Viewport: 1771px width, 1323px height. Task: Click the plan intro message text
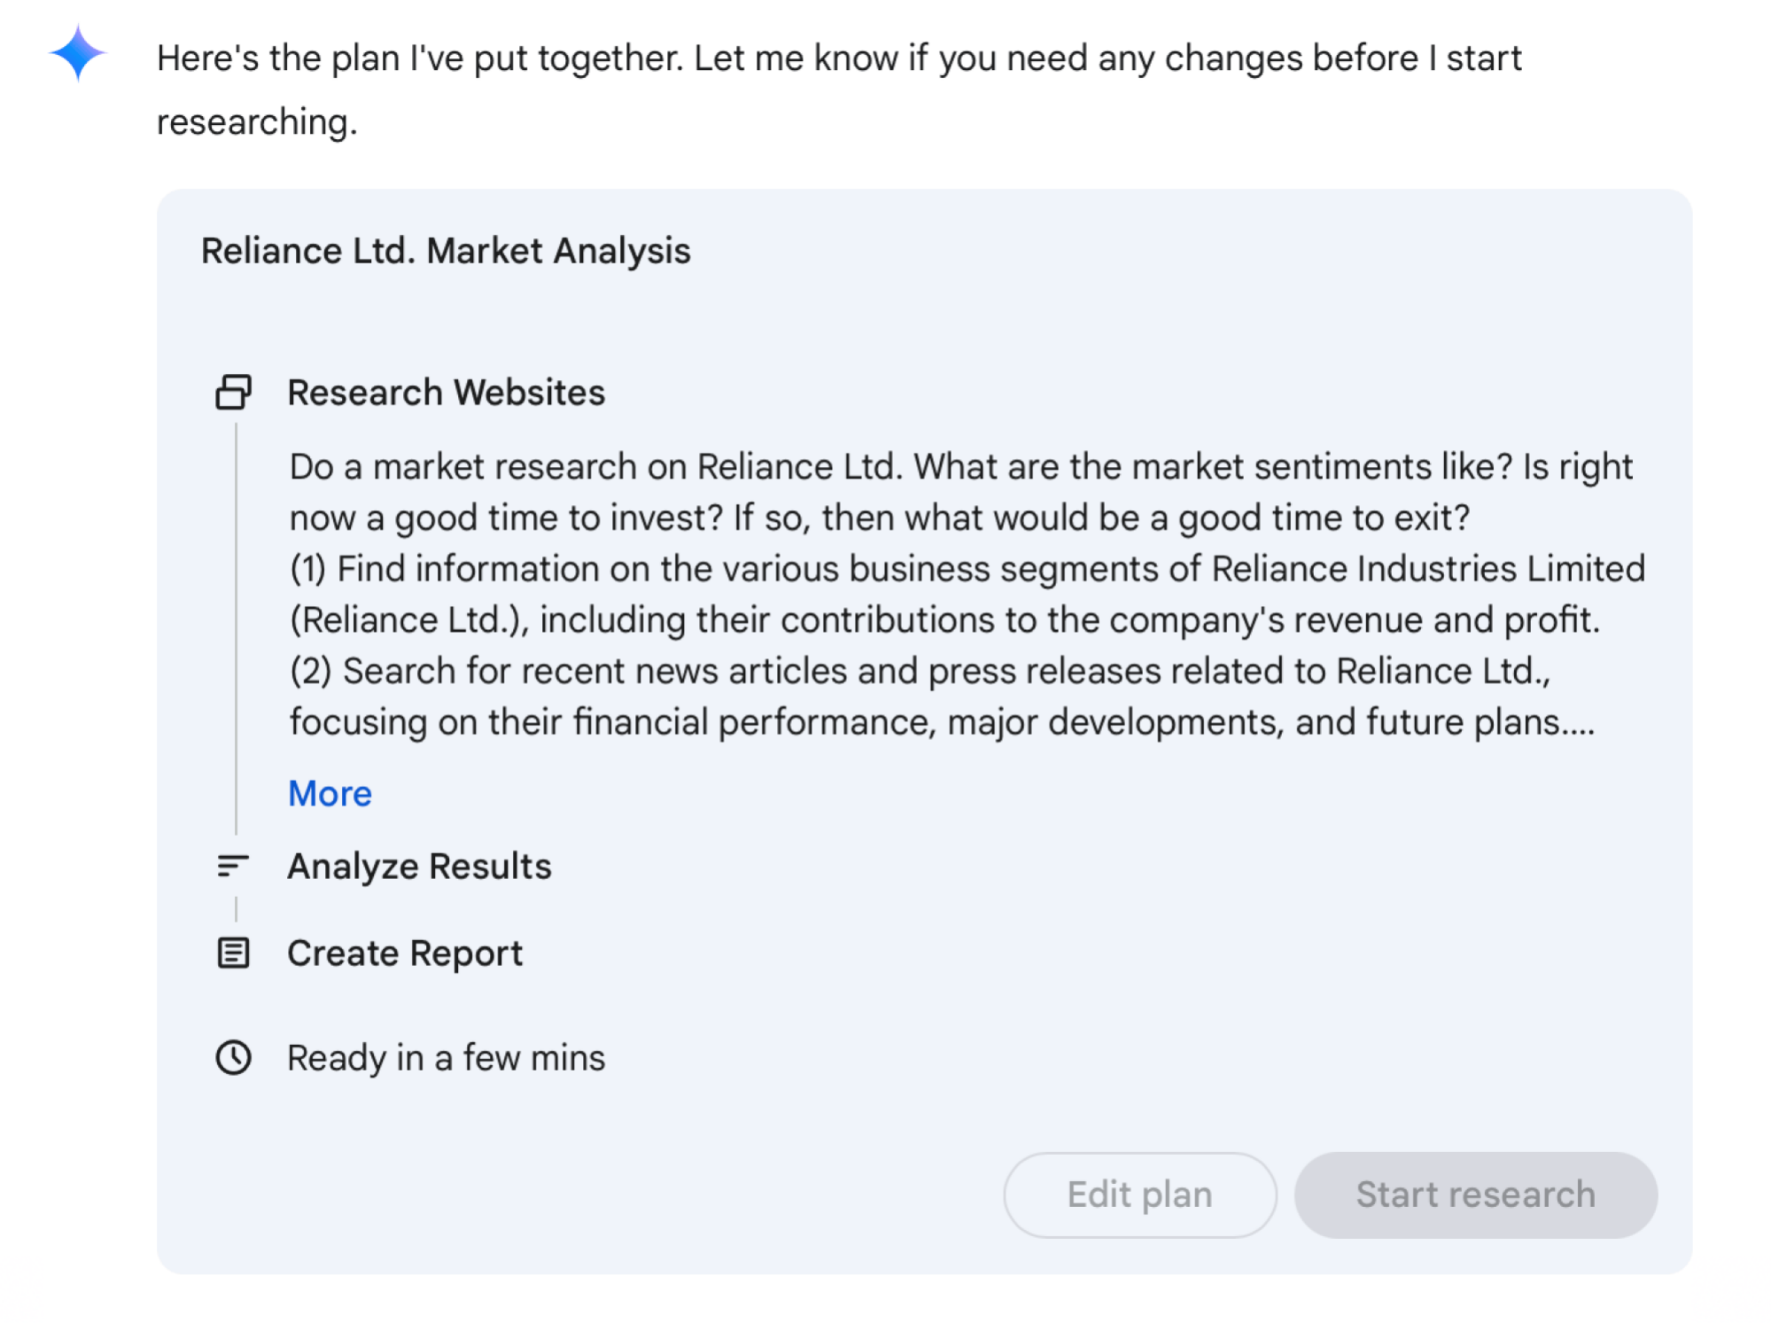[839, 89]
